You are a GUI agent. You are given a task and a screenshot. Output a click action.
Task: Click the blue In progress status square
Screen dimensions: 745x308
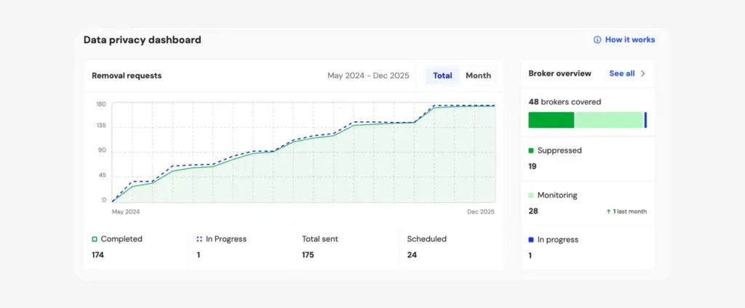531,240
